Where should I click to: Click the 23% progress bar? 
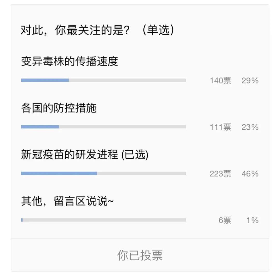(103, 127)
